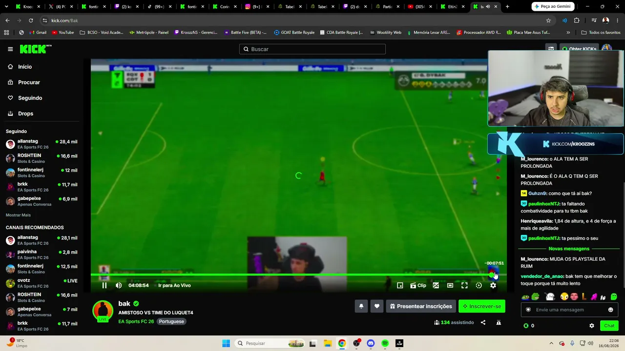Open user profile avatar menu on Kick

[607, 47]
